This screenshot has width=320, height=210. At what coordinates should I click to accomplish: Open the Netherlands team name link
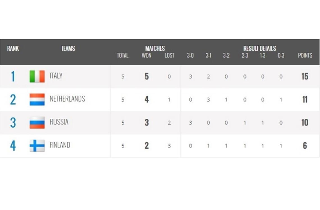pos(67,99)
